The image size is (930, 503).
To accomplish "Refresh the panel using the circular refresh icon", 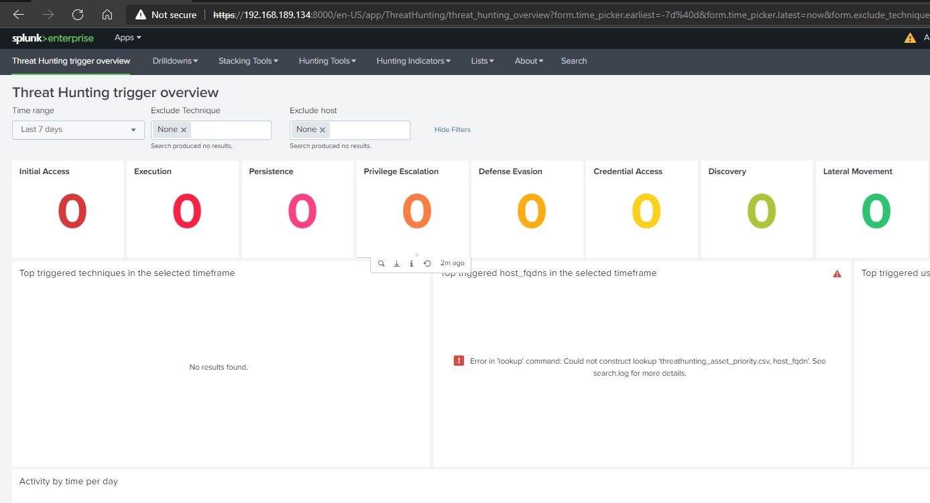I will pos(427,263).
